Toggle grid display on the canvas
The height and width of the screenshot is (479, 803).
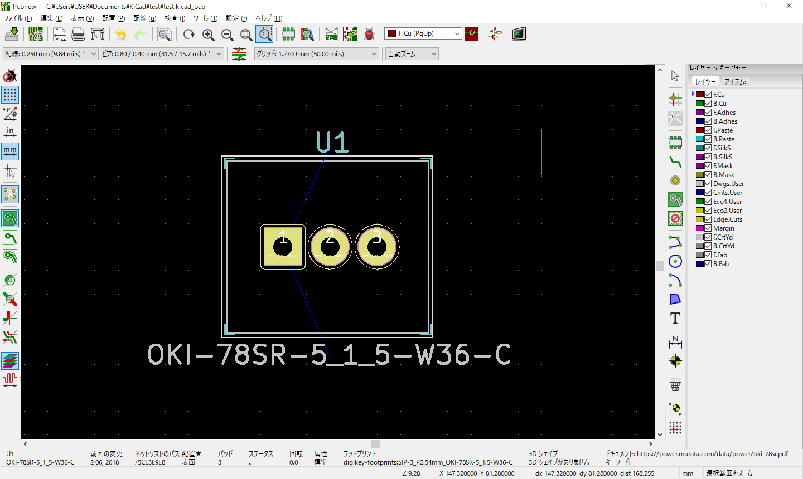(x=10, y=95)
